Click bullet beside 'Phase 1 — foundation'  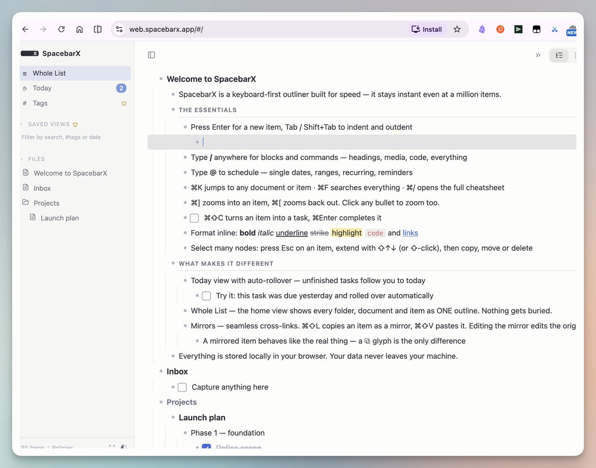tap(185, 433)
